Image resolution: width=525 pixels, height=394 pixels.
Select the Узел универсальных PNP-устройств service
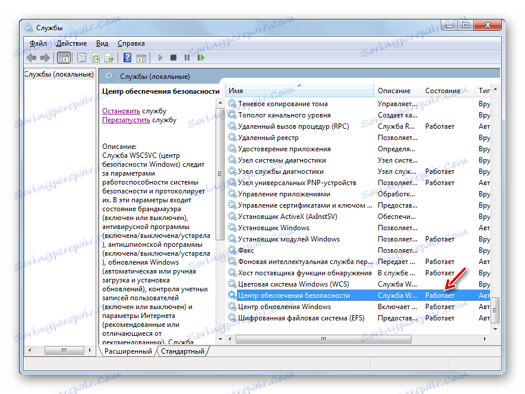point(358,183)
